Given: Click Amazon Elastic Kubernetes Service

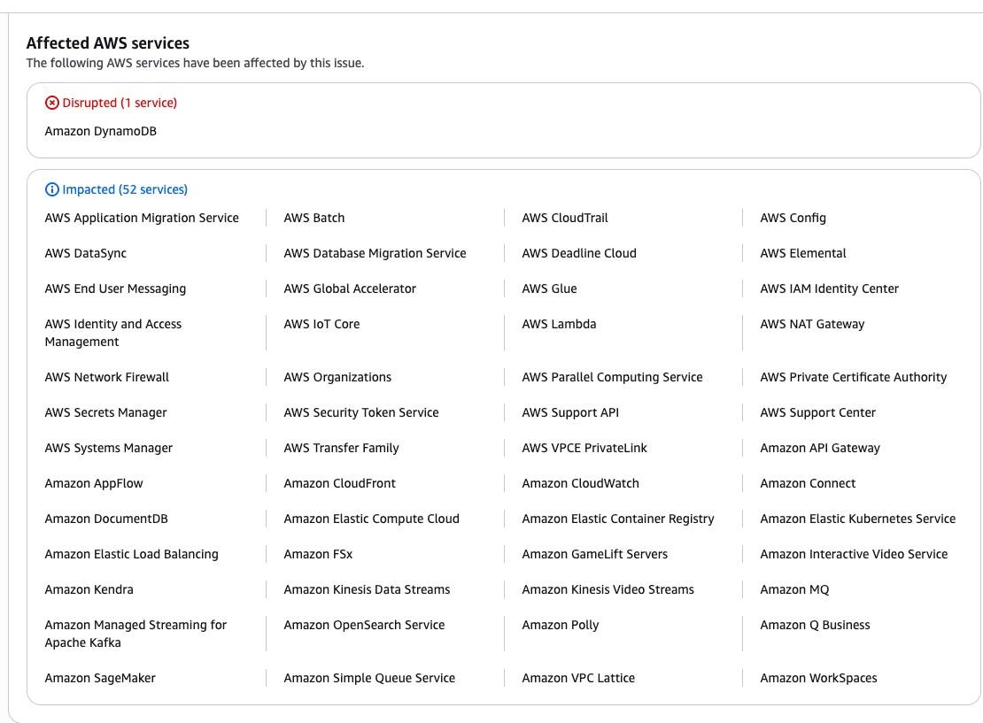Looking at the screenshot, I should (x=857, y=519).
